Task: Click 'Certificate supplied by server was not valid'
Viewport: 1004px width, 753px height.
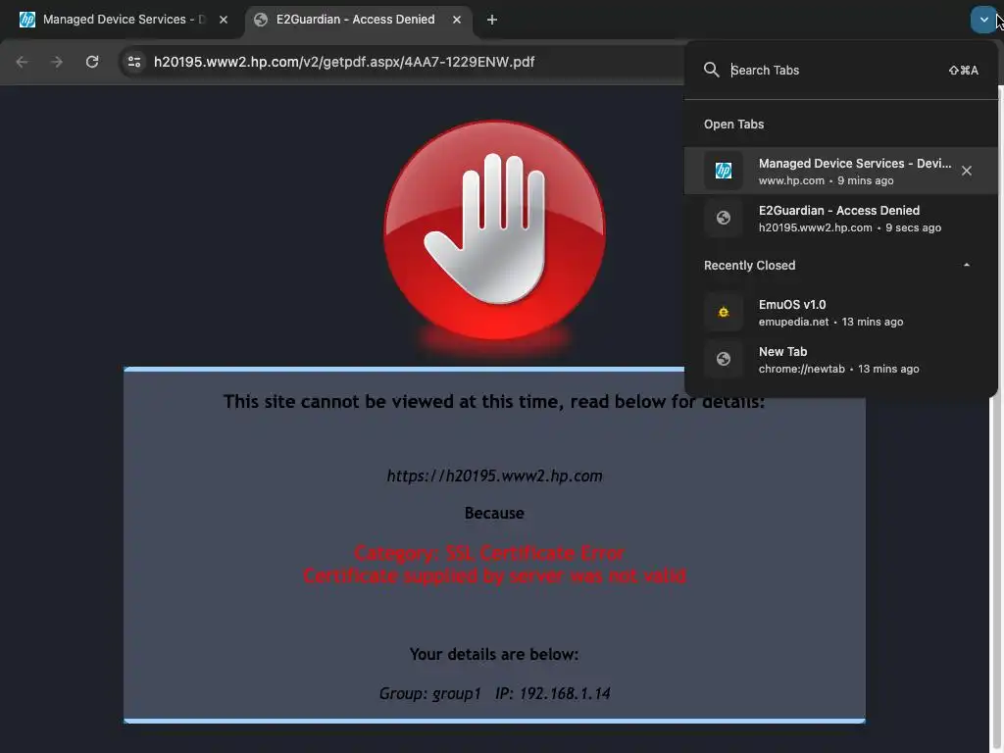Action: (494, 576)
